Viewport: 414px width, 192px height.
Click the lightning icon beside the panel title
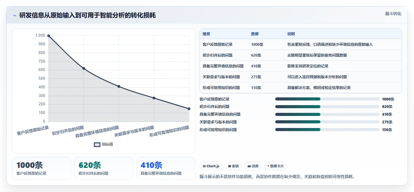pos(15,15)
